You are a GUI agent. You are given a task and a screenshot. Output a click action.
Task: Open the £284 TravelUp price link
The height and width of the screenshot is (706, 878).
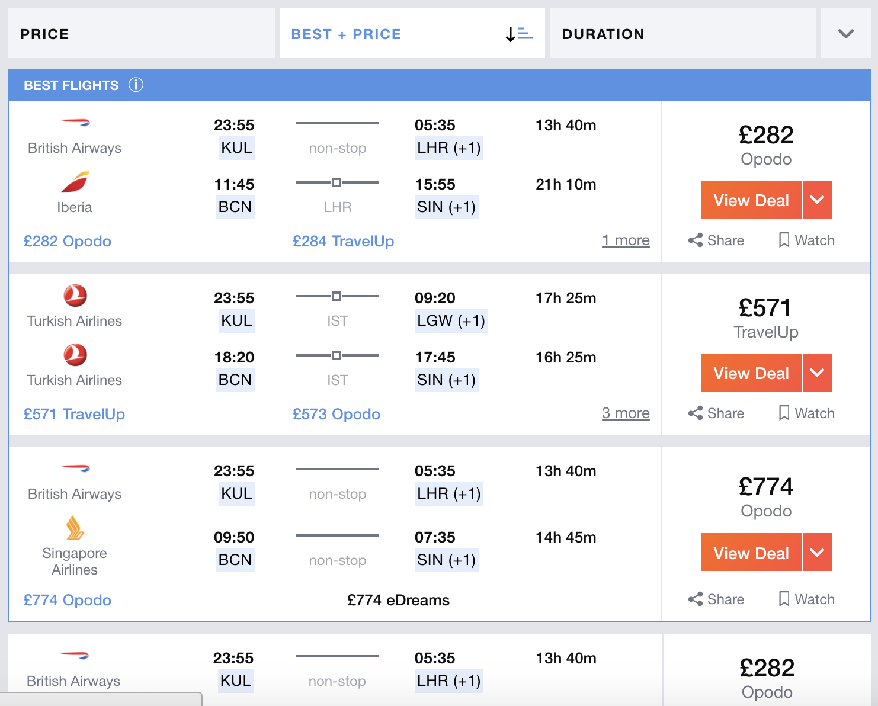coord(343,241)
